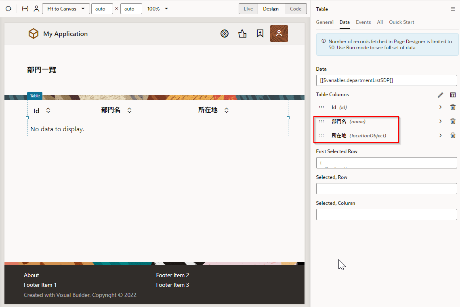Click the About footer link
The image size is (460, 307).
coord(32,275)
